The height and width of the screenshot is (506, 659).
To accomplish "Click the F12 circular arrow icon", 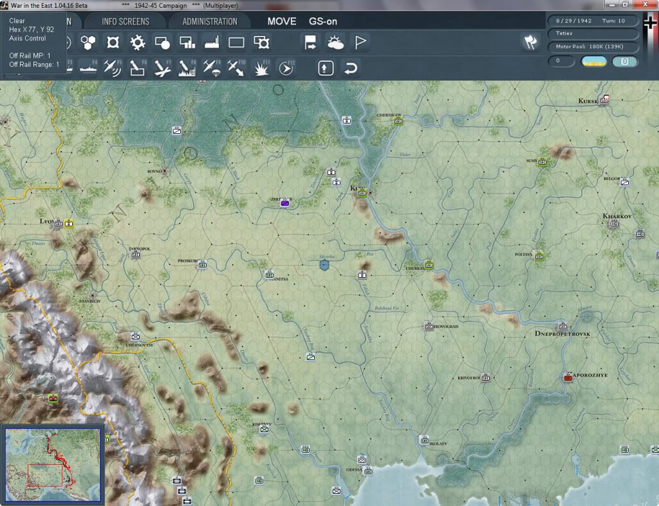I will (x=286, y=68).
